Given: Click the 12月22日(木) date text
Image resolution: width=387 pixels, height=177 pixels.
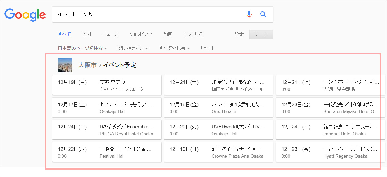Looking at the screenshot, I should pos(72,149).
